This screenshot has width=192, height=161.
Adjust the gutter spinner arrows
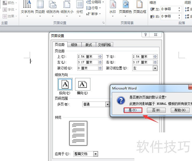click(100, 68)
